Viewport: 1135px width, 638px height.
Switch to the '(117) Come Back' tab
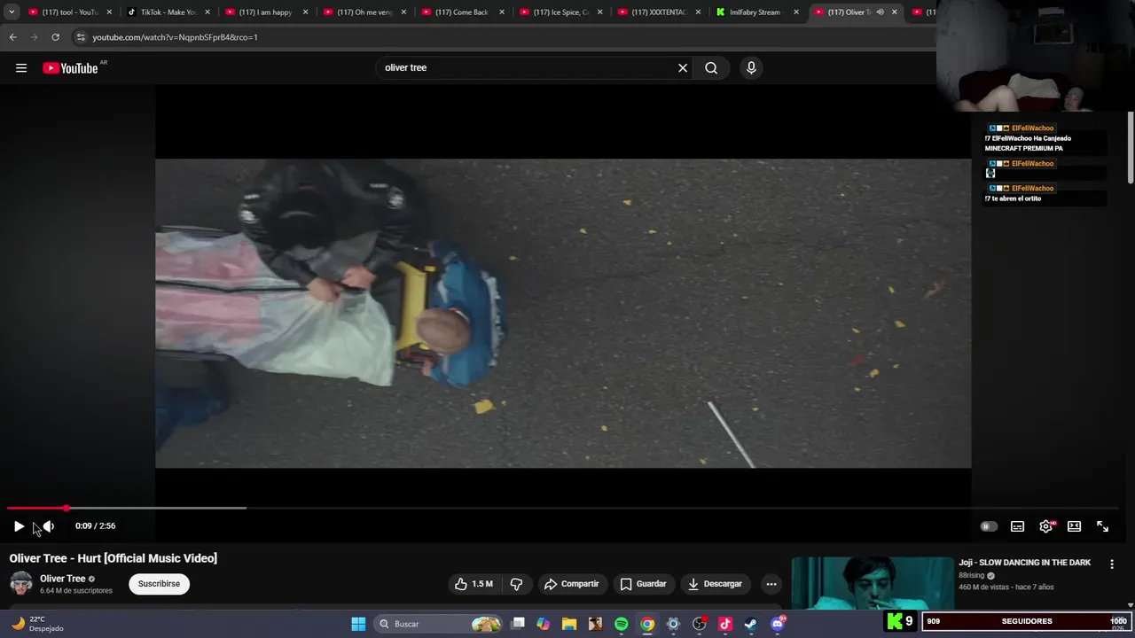pyautogui.click(x=461, y=12)
